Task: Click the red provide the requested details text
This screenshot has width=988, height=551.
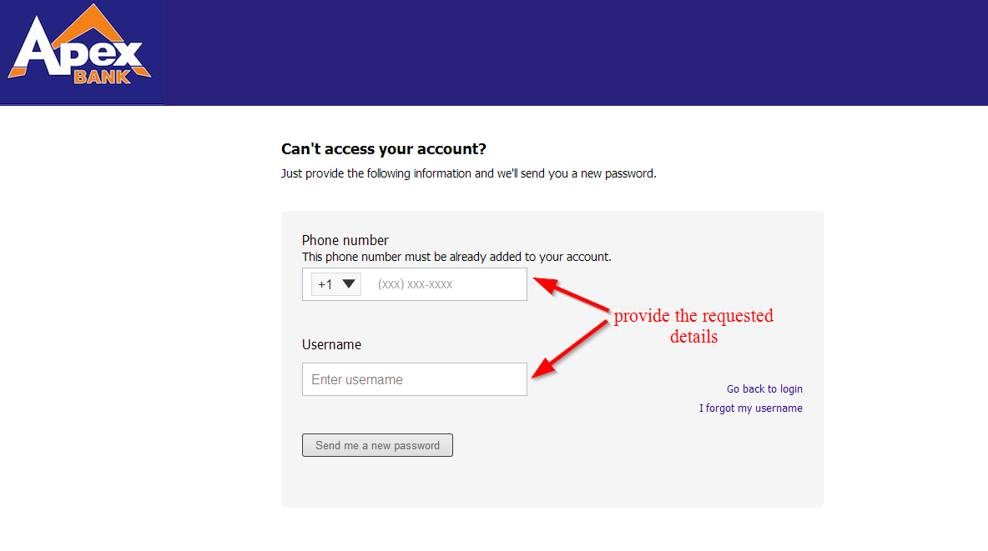Action: pyautogui.click(x=693, y=326)
